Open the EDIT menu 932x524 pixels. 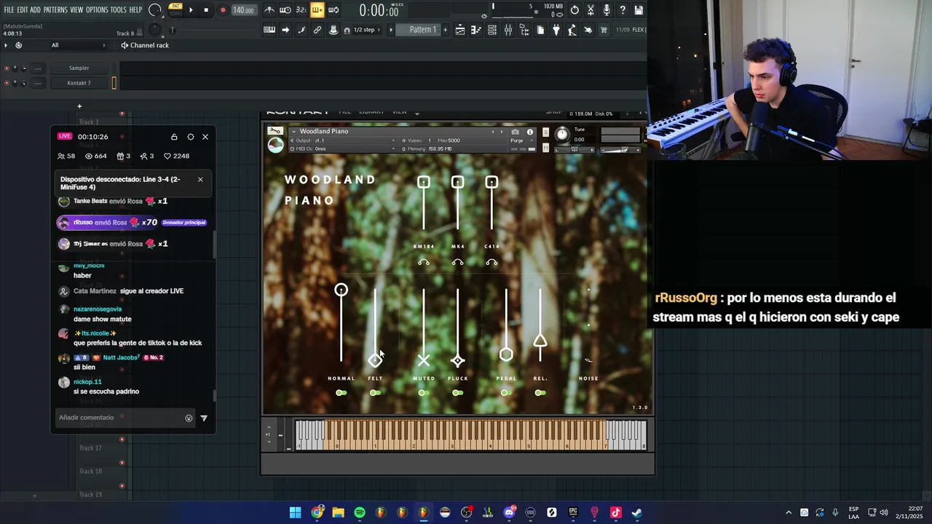pyautogui.click(x=23, y=10)
